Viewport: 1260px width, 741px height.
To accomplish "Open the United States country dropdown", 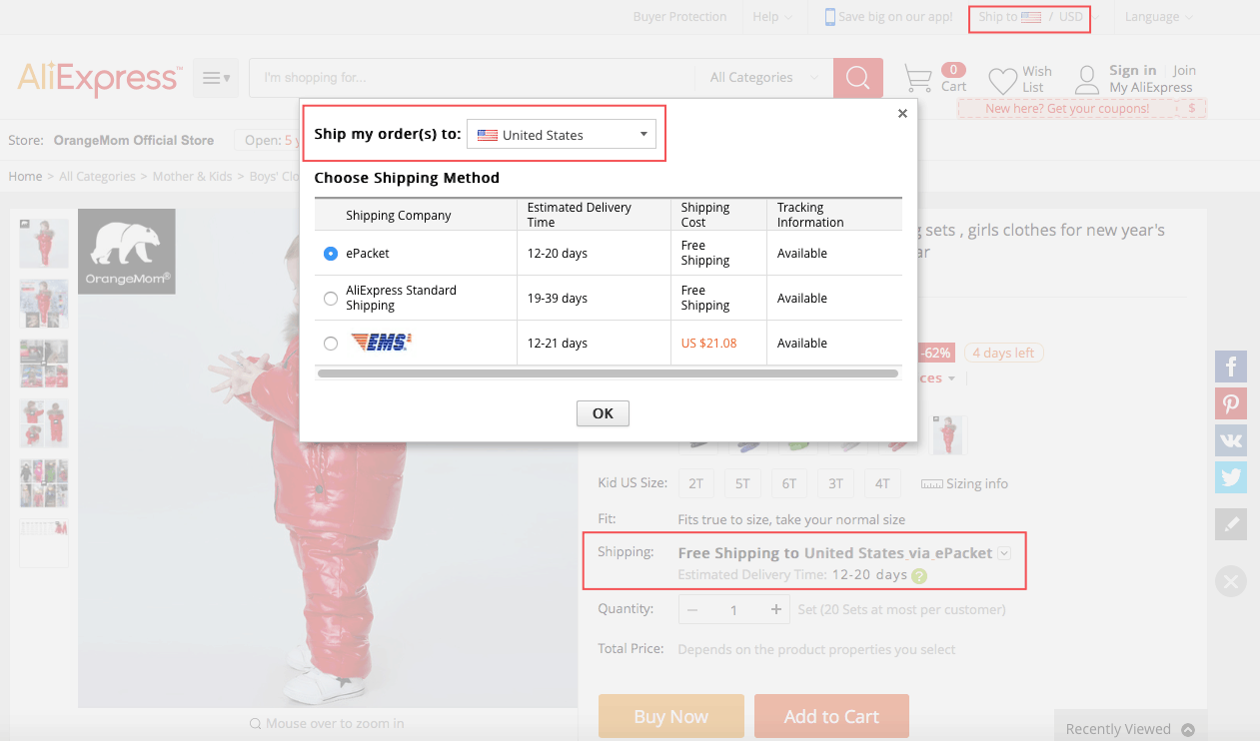I will pyautogui.click(x=562, y=135).
